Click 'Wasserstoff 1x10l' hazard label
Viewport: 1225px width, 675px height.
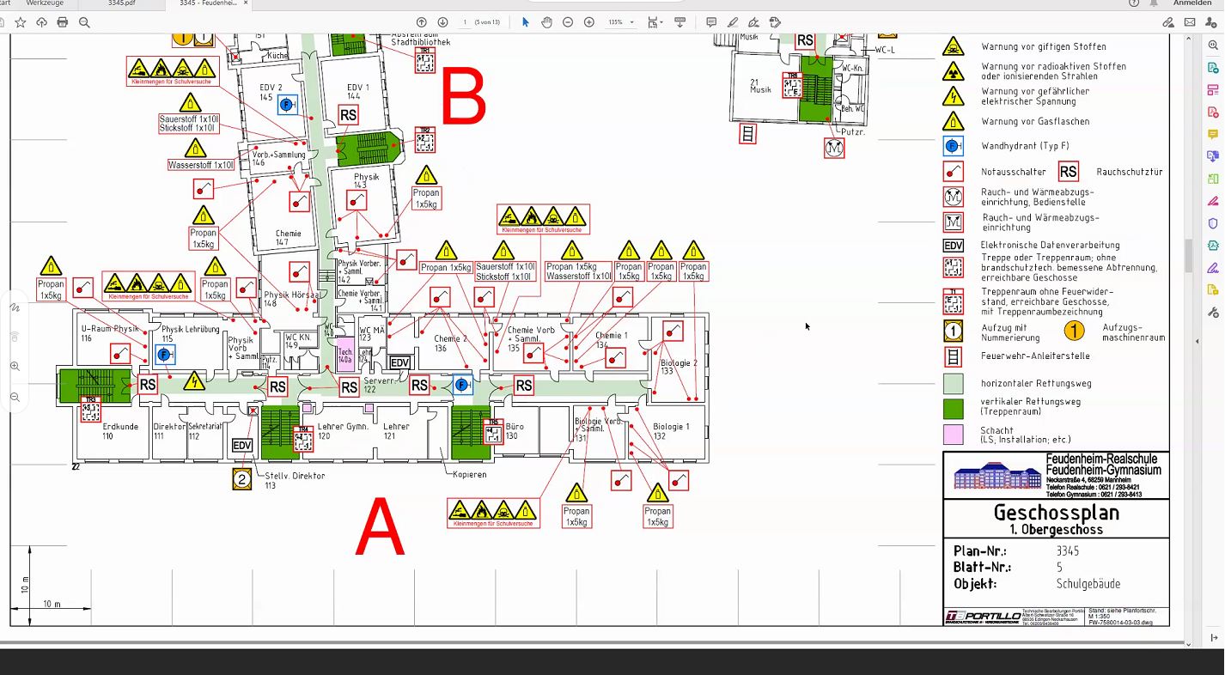(x=201, y=165)
